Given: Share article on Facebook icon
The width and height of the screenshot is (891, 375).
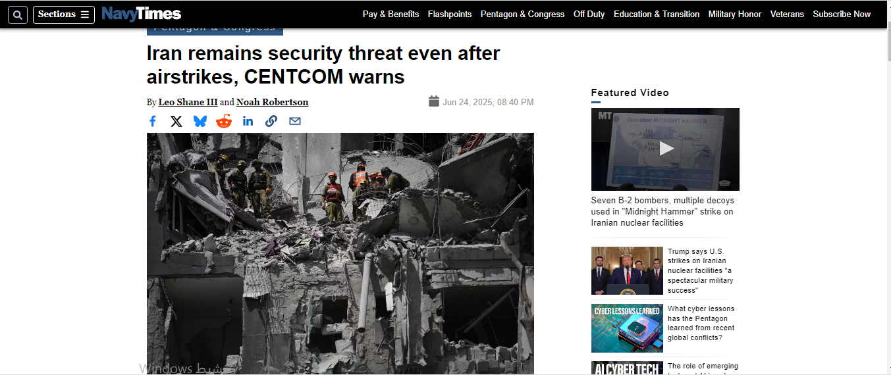Looking at the screenshot, I should tap(153, 121).
